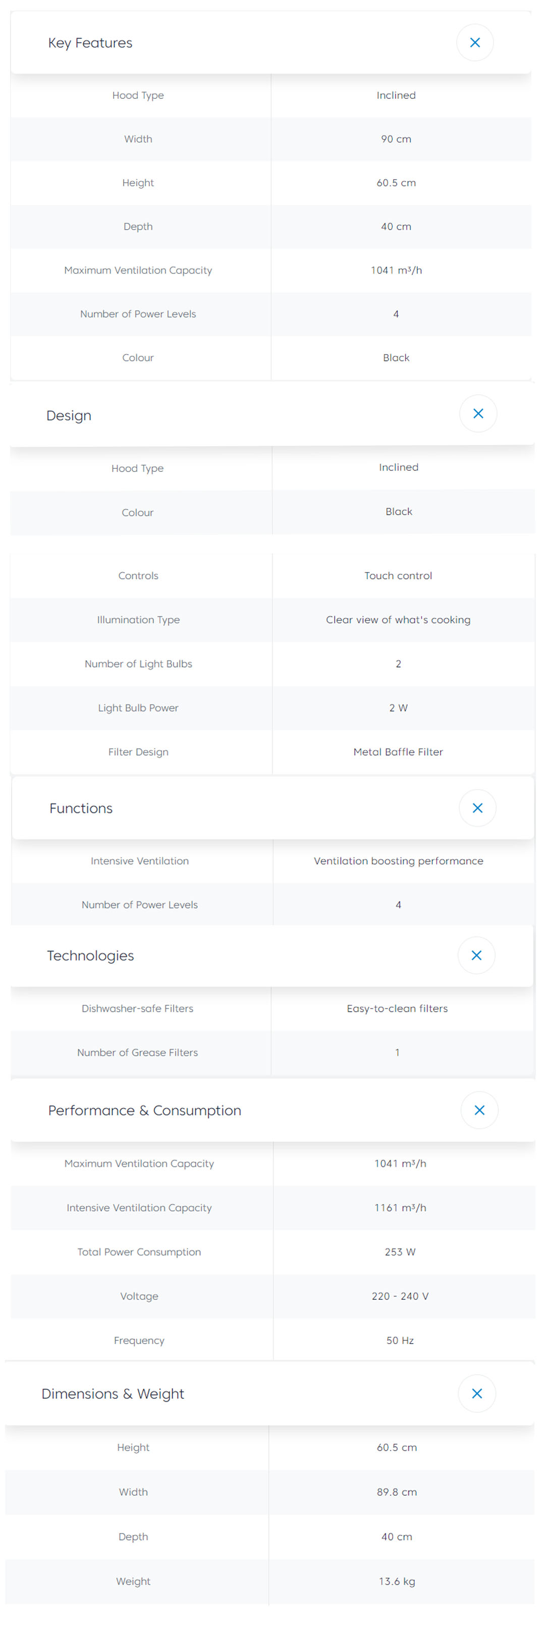Toggle the Design section header
The height and width of the screenshot is (1635, 545).
tap(69, 416)
